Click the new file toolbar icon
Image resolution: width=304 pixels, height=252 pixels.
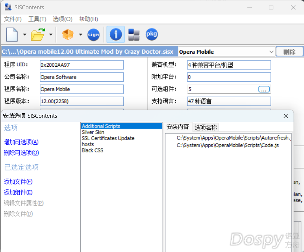pos(12,35)
